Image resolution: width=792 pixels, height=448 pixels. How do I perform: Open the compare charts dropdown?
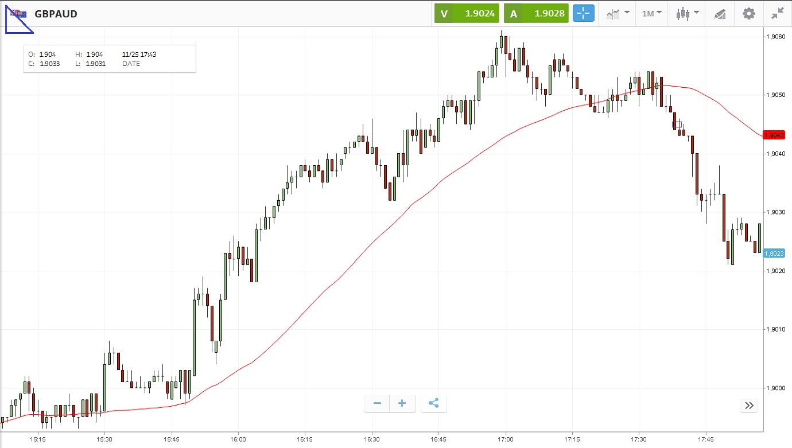[618, 13]
